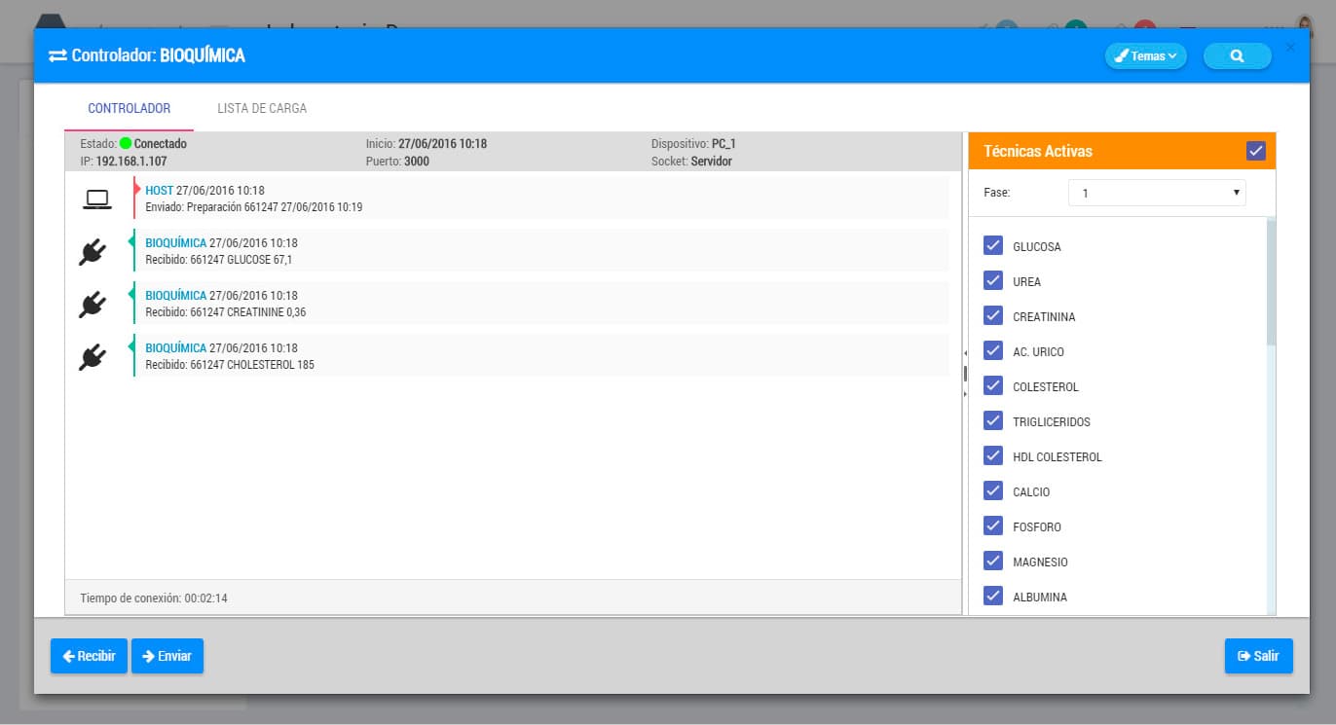The image size is (1336, 725).
Task: Close the dialog with the X icon
Action: pos(1290,48)
